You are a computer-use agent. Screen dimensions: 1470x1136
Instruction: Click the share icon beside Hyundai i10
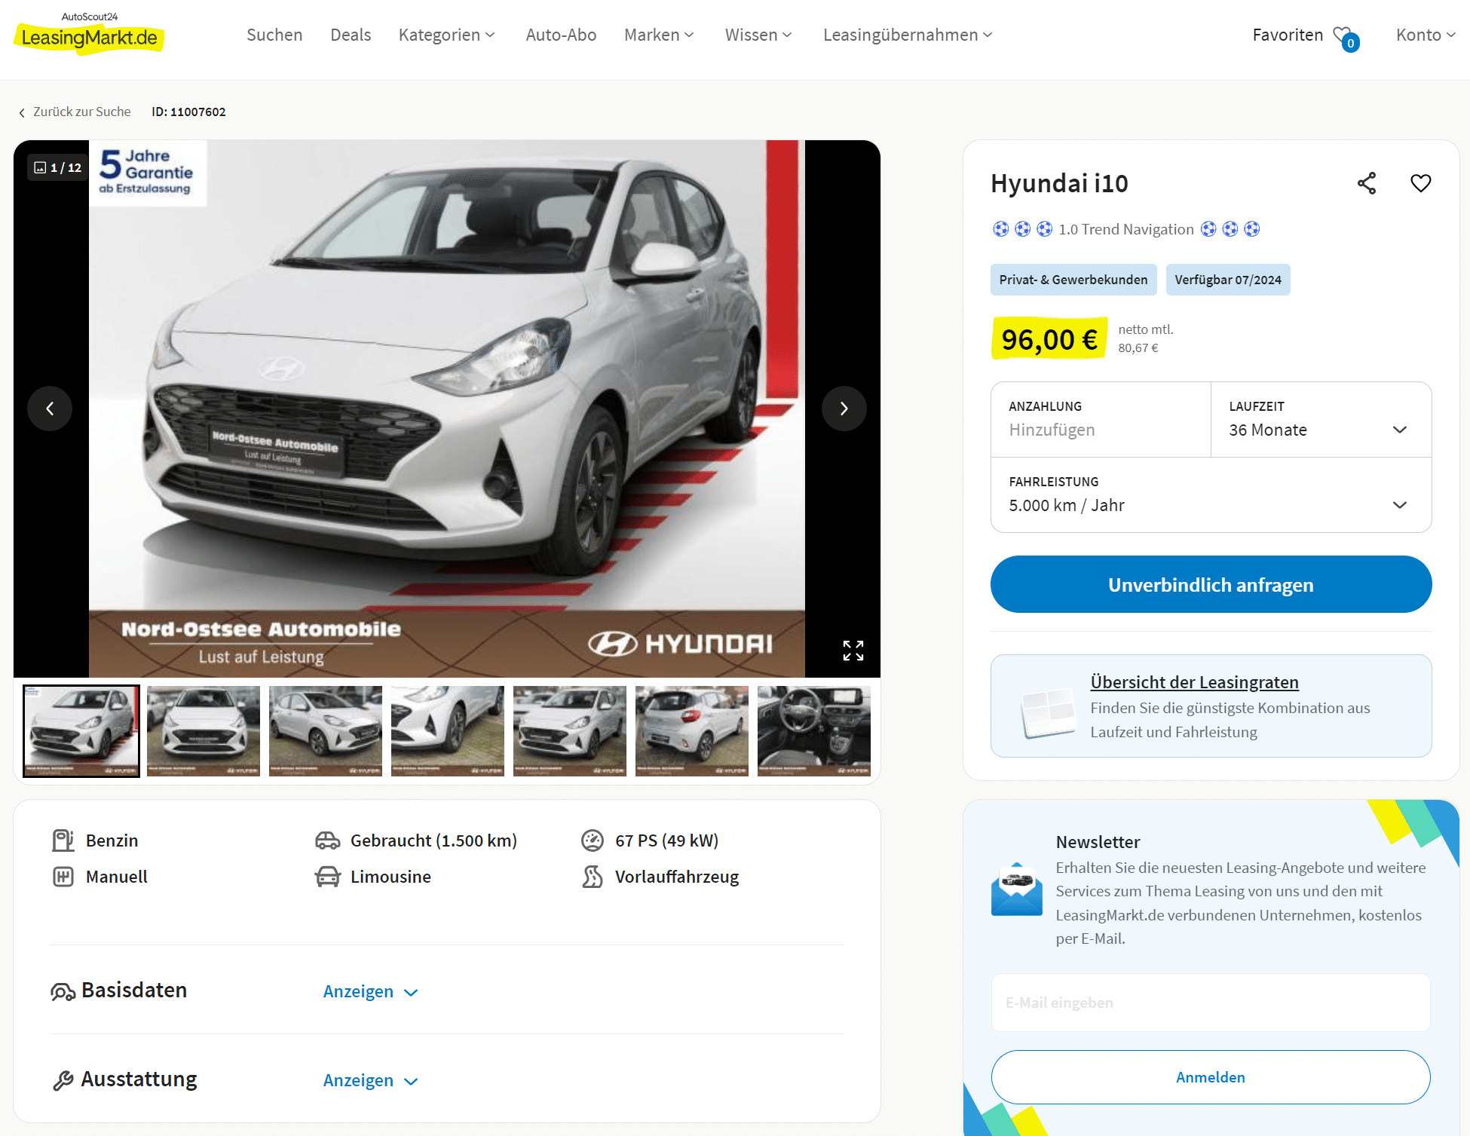point(1367,183)
